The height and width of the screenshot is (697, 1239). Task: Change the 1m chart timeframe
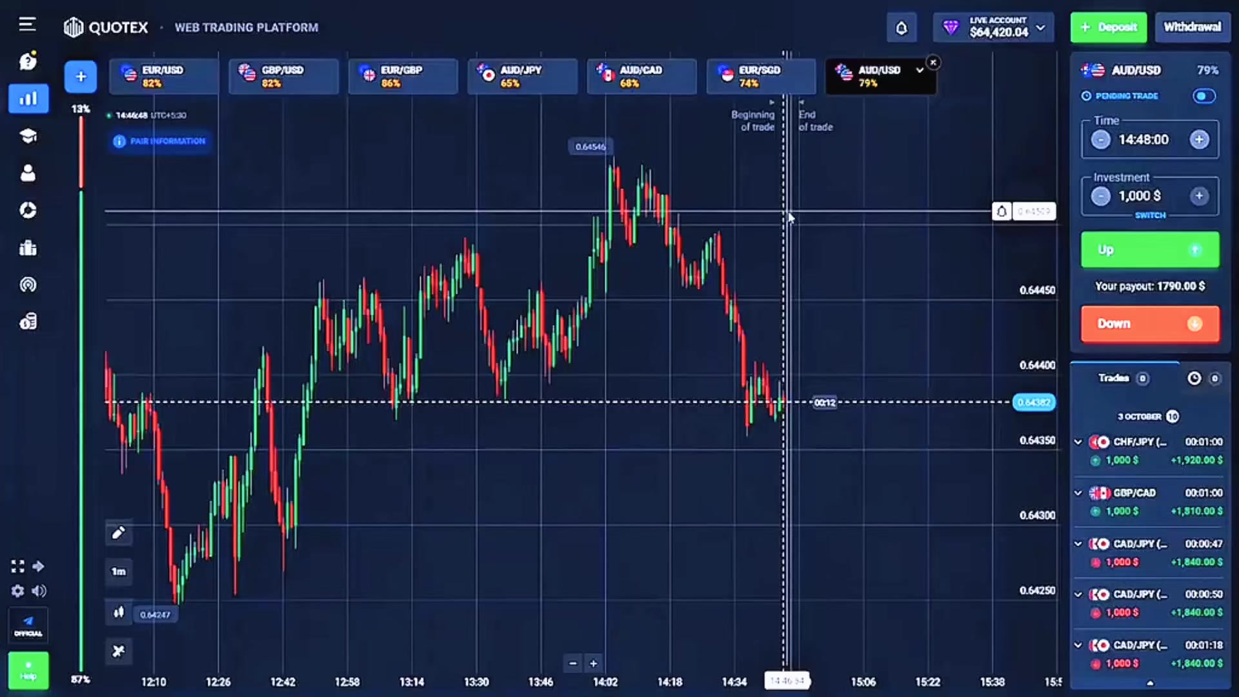click(x=119, y=572)
